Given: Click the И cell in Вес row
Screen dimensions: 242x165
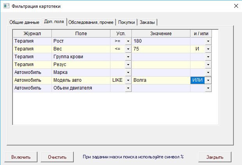Looking at the screenshot, I should (x=198, y=49).
